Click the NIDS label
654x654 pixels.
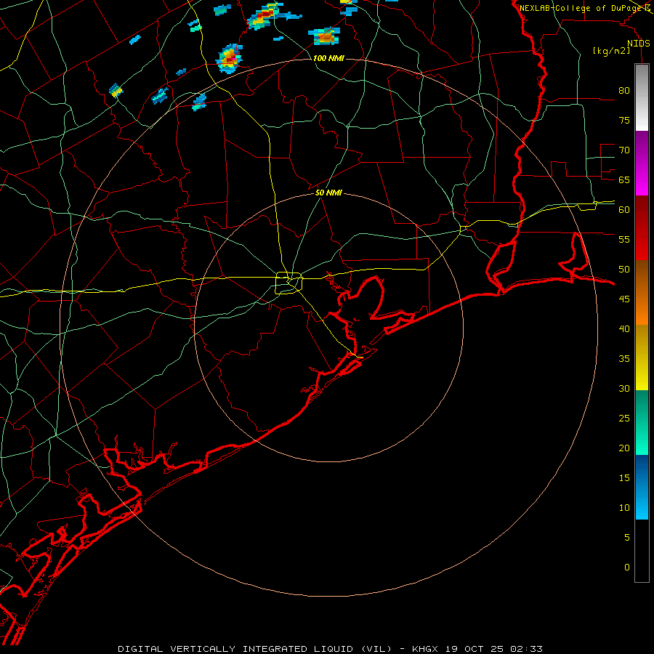(x=638, y=44)
